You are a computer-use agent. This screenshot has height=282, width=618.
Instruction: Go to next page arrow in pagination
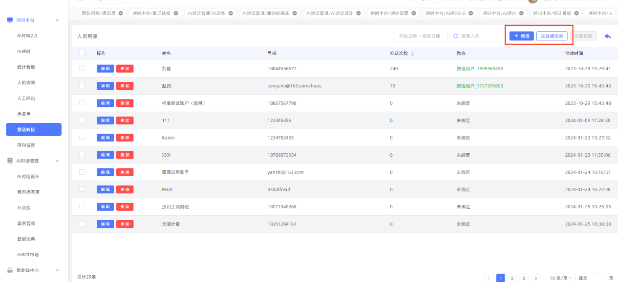536,278
